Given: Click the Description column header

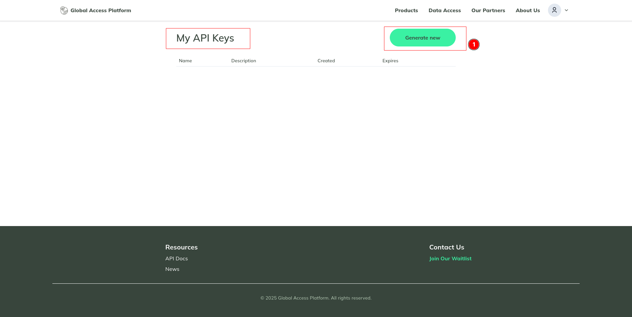Looking at the screenshot, I should point(244,61).
